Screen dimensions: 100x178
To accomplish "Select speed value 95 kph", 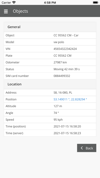I will (58, 120).
